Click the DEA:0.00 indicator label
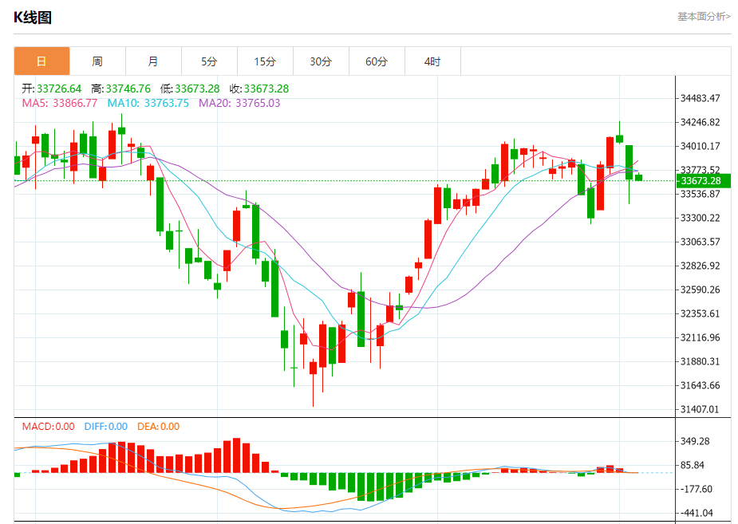 tap(158, 427)
